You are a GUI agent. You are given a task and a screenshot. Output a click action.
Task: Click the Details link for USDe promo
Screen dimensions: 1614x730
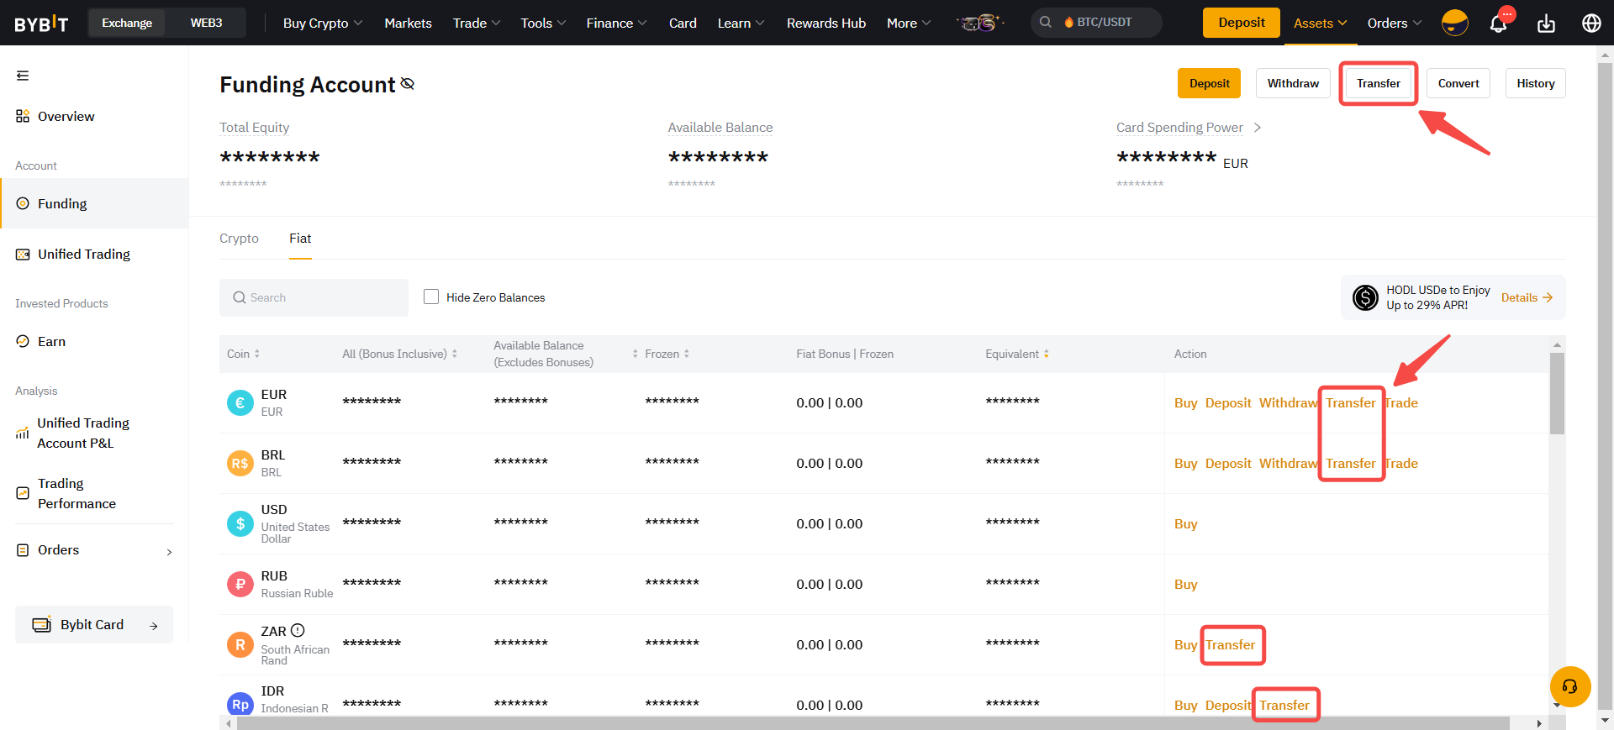click(1526, 297)
